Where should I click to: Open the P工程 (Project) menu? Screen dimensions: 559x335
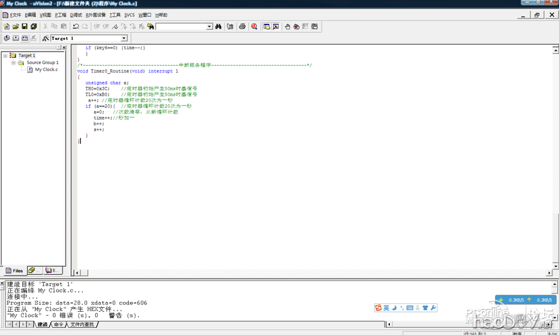click(x=60, y=15)
